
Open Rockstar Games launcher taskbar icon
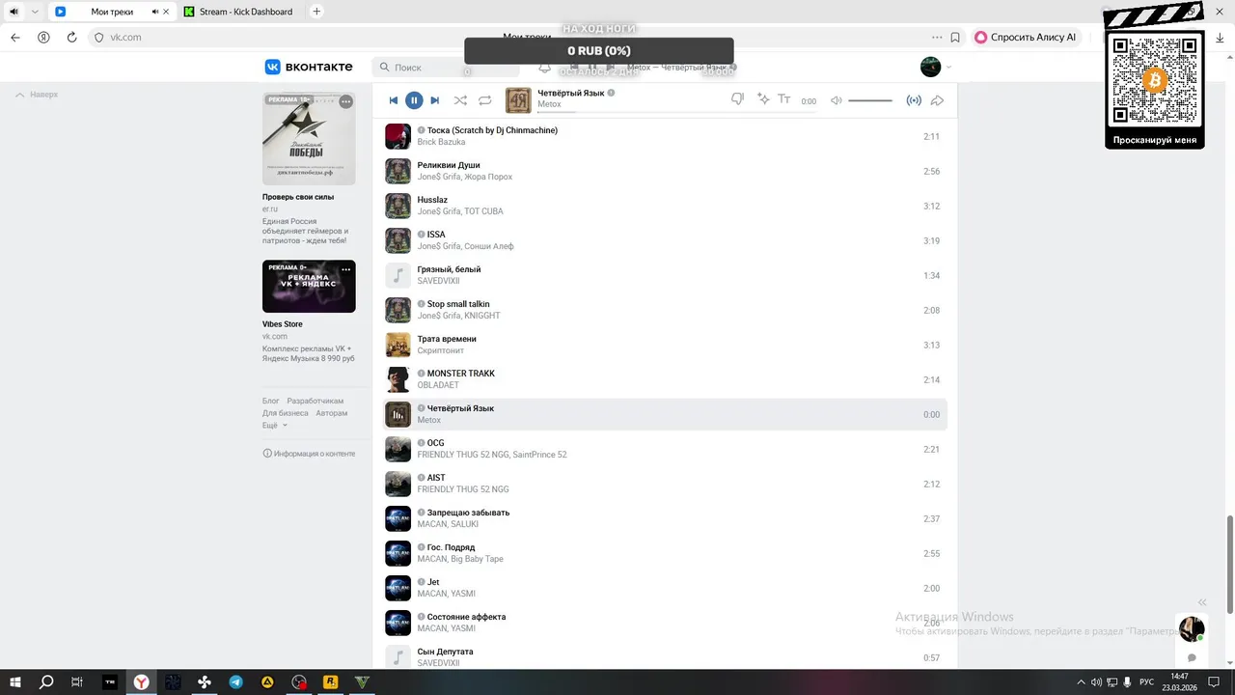(330, 681)
